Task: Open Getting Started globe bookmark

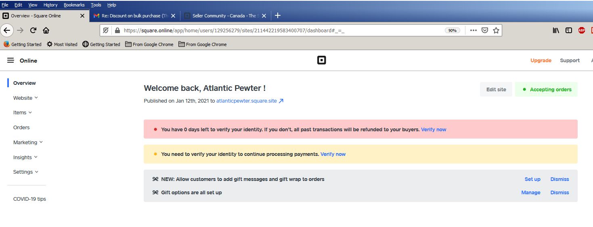Action: 101,44
